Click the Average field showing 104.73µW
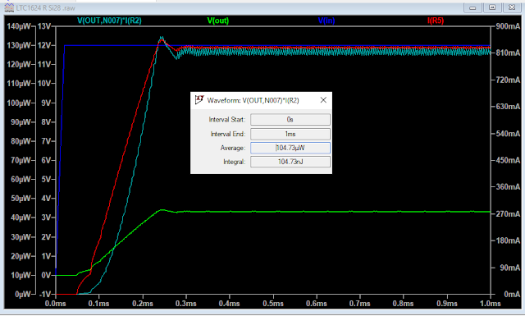The width and height of the screenshot is (525, 316). (290, 148)
